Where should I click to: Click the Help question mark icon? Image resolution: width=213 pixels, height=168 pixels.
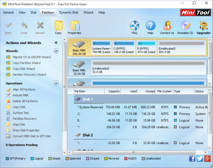(x=150, y=25)
